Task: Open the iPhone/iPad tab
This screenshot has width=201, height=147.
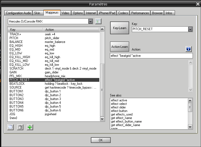Action: click(107, 13)
